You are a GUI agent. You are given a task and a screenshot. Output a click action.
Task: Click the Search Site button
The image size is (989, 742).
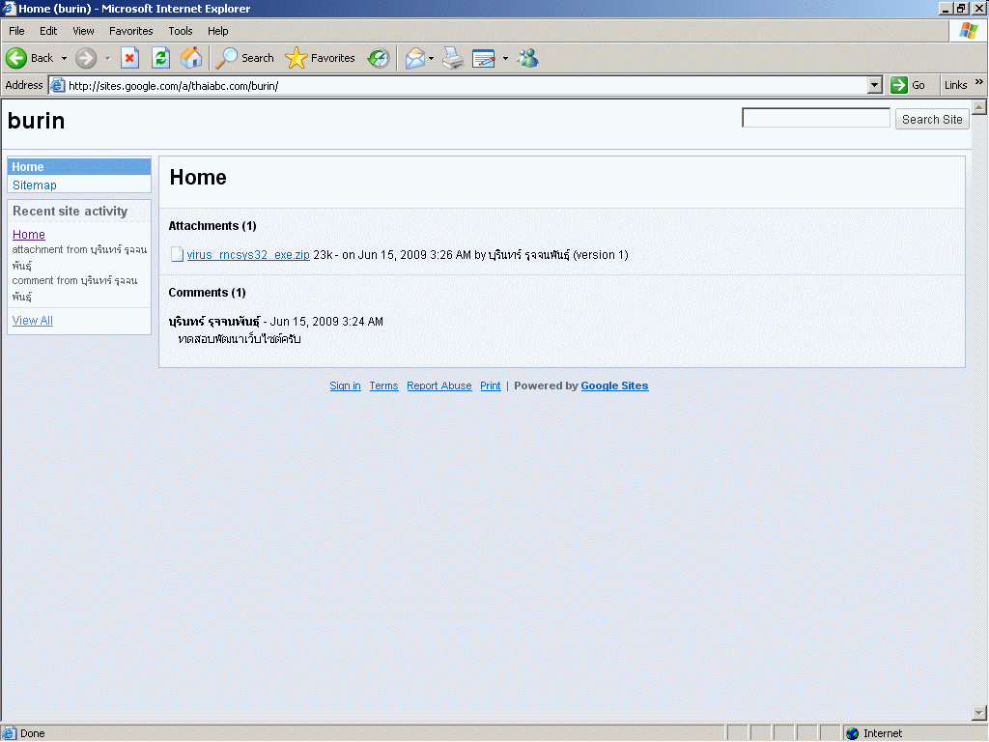point(932,119)
